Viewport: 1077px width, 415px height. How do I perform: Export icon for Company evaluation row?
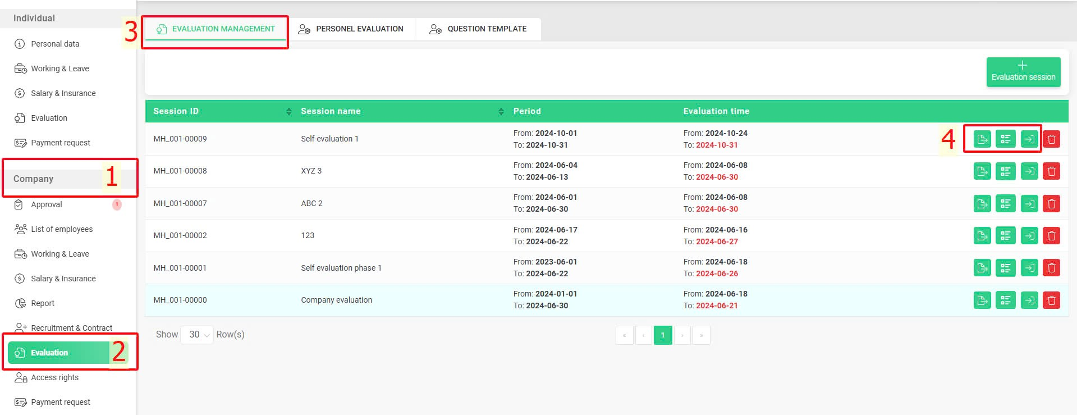click(x=982, y=300)
